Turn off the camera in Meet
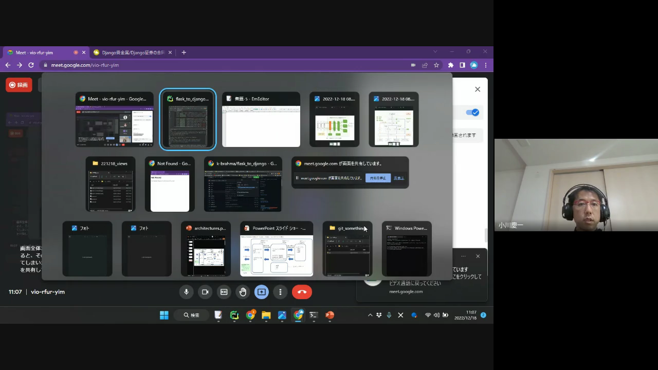Screen dimensions: 658x370 pyautogui.click(x=205, y=292)
